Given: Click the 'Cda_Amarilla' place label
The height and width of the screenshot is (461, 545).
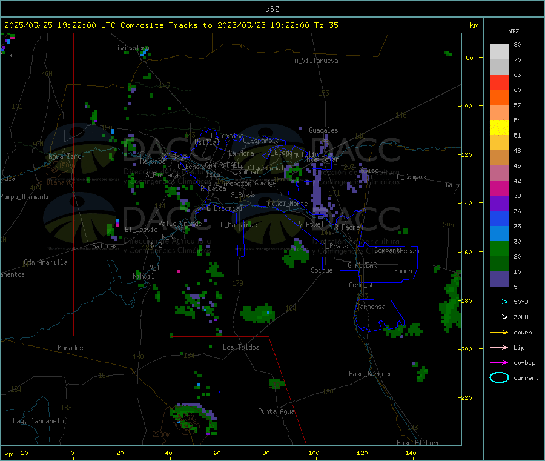Looking at the screenshot, I should 45,262.
